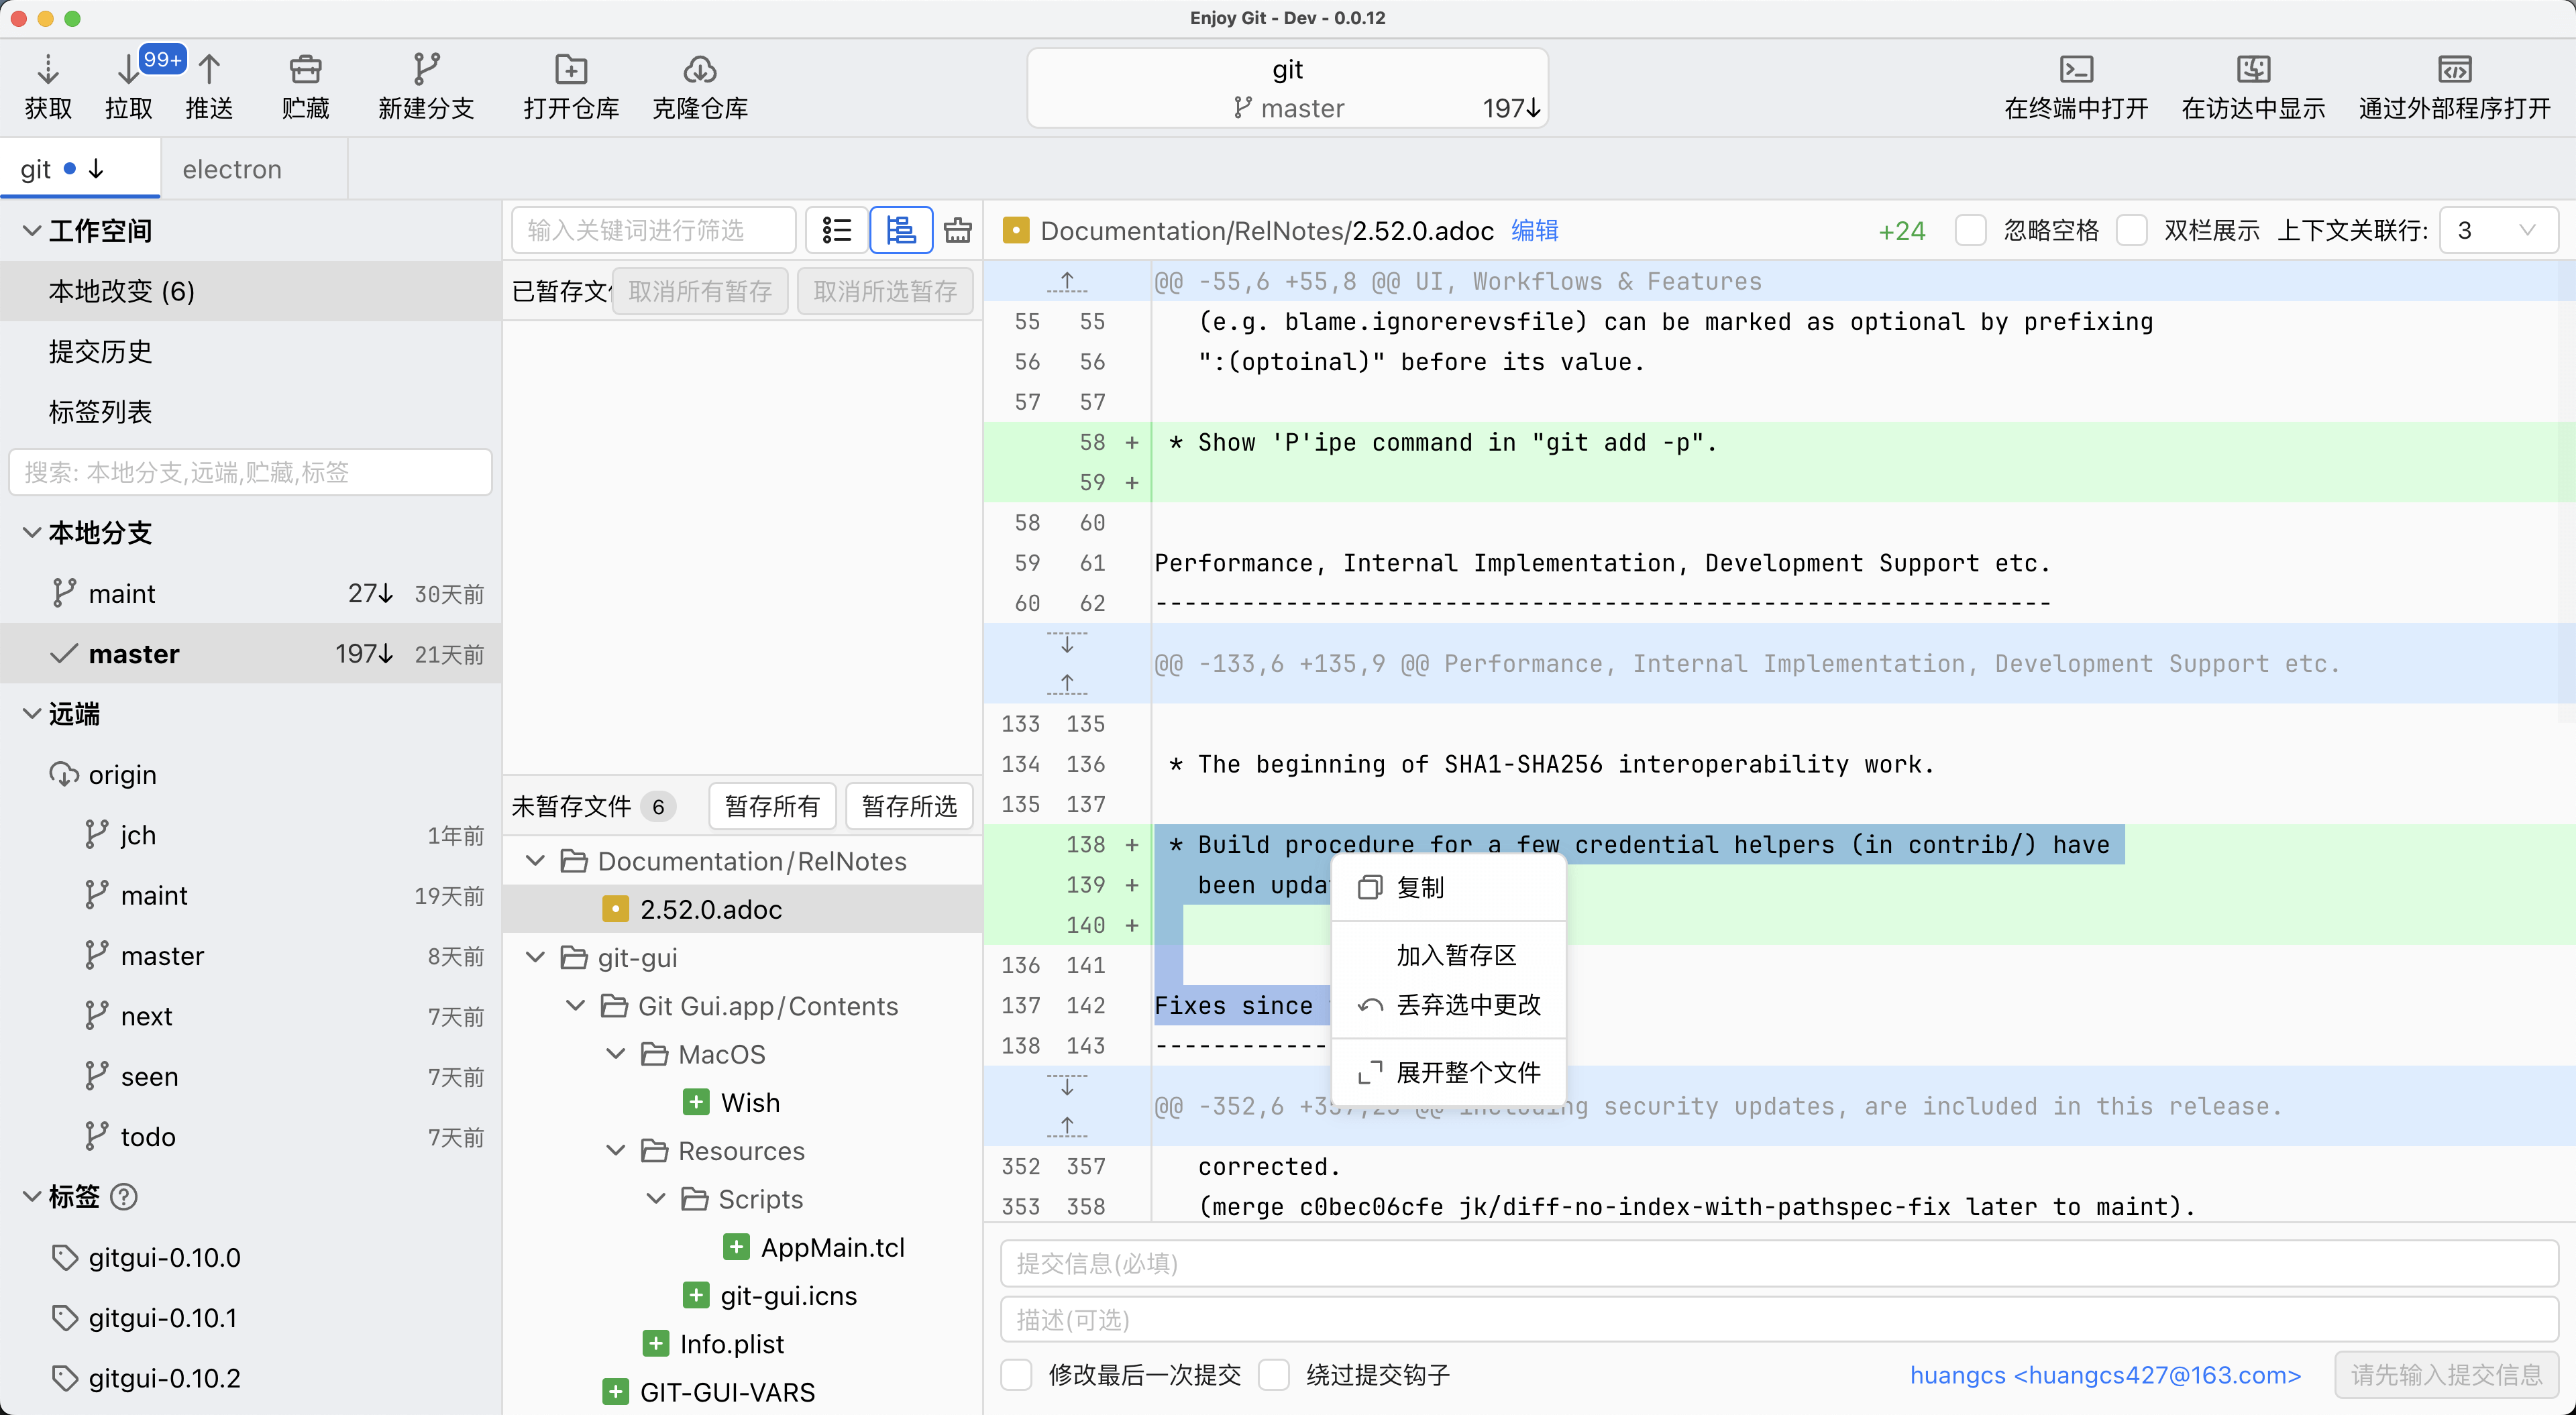Image resolution: width=2576 pixels, height=1415 pixels.
Task: Click the 新建分支 branch icon
Action: click(426, 70)
